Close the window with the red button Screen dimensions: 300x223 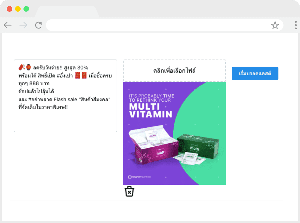(9, 9)
